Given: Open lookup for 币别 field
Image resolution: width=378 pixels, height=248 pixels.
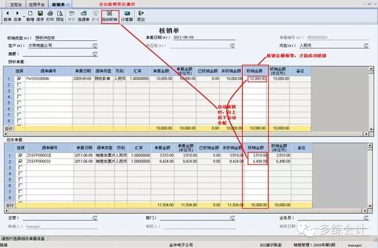Looking at the screenshot, I should (x=366, y=45).
